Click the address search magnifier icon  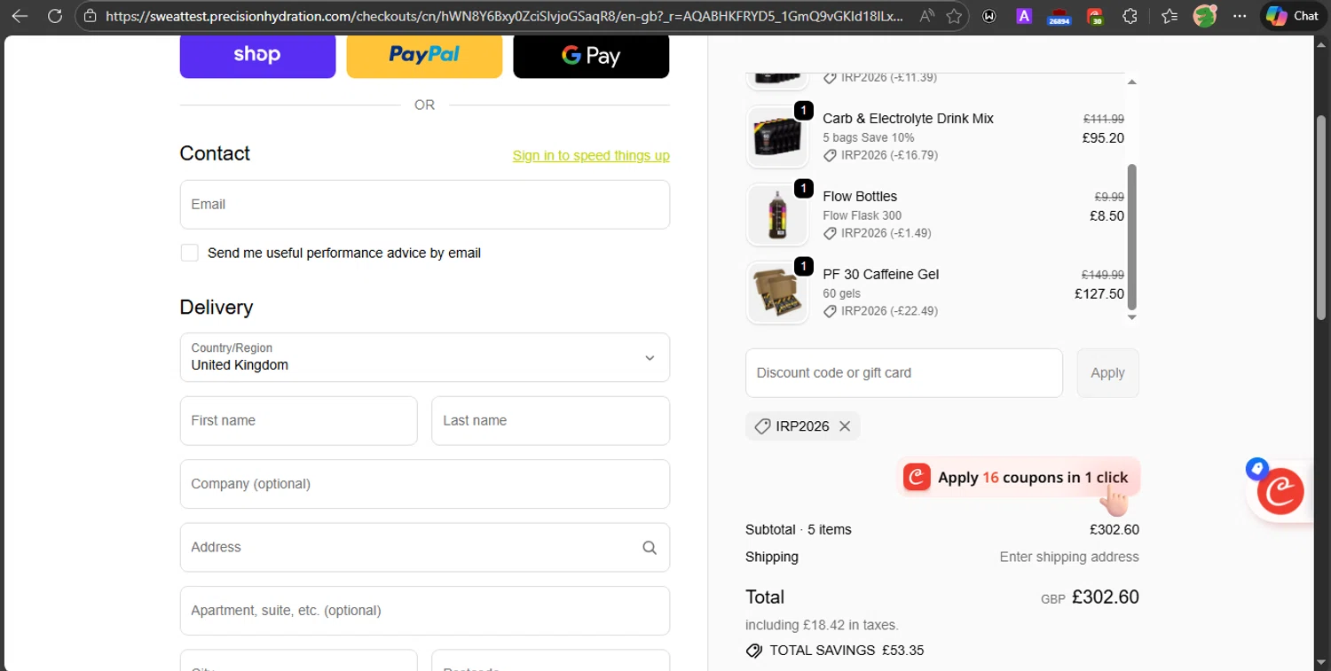point(650,548)
